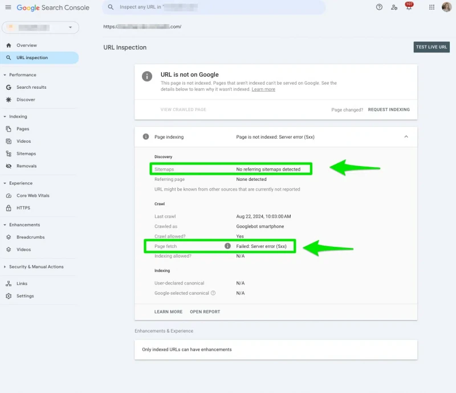This screenshot has width=456, height=393.
Task: Click the Pages icon under Indexing
Action: [x=9, y=129]
